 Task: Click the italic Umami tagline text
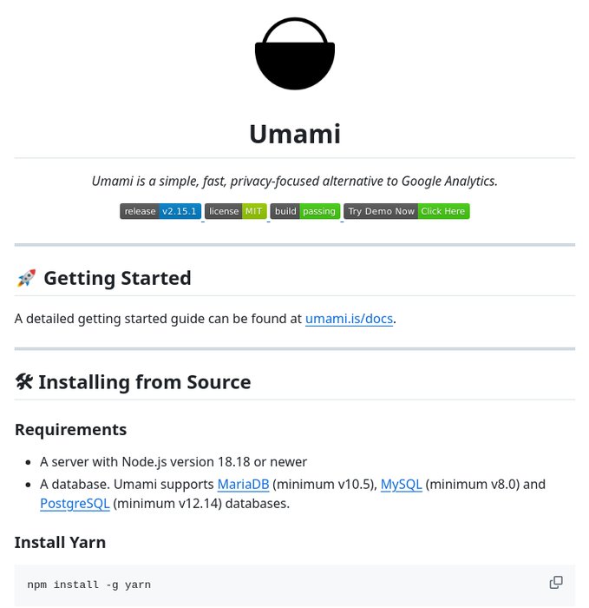pos(294,181)
